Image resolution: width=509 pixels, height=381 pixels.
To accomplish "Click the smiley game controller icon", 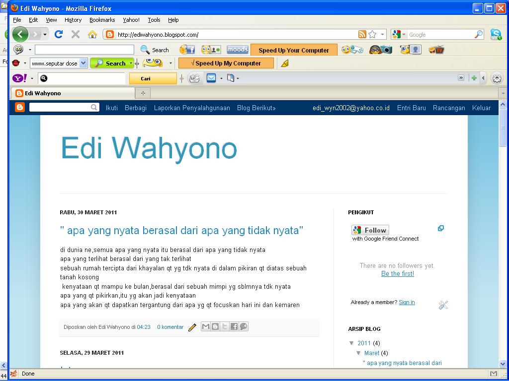I will (352, 50).
